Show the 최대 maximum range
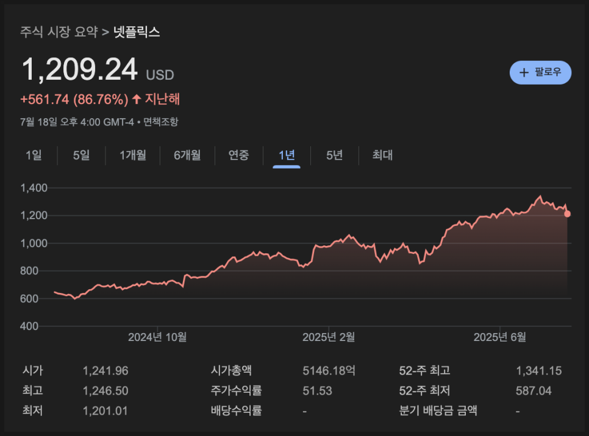Image resolution: width=589 pixels, height=436 pixels. click(382, 155)
